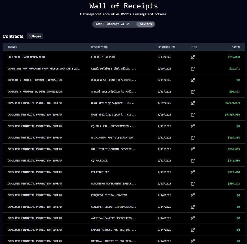Open link icon for NATIONAL INSTITUTE FOR TRIAL row
Viewport: 247px width, 244px height.
click(x=193, y=241)
